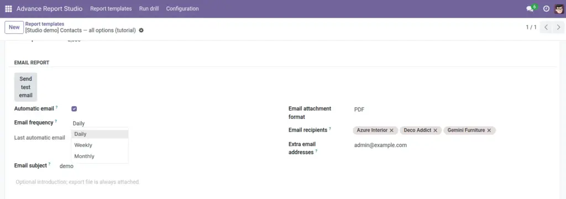Show help tooltip for Automatic email

pyautogui.click(x=57, y=107)
